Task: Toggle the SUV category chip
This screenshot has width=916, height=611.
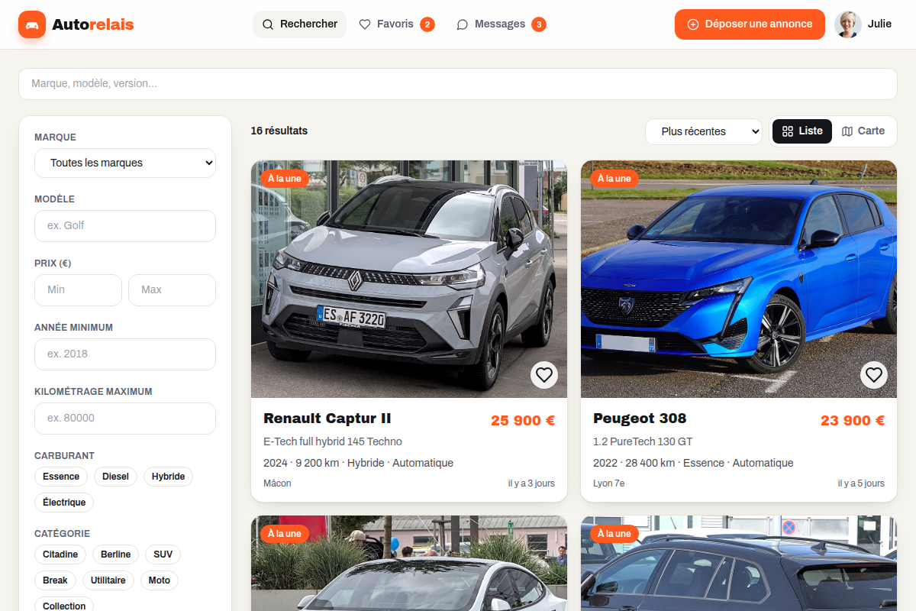Action: 163,554
